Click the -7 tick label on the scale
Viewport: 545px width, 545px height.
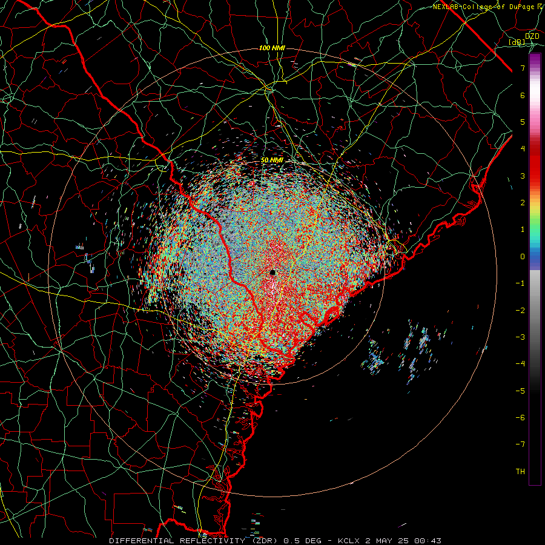[520, 444]
